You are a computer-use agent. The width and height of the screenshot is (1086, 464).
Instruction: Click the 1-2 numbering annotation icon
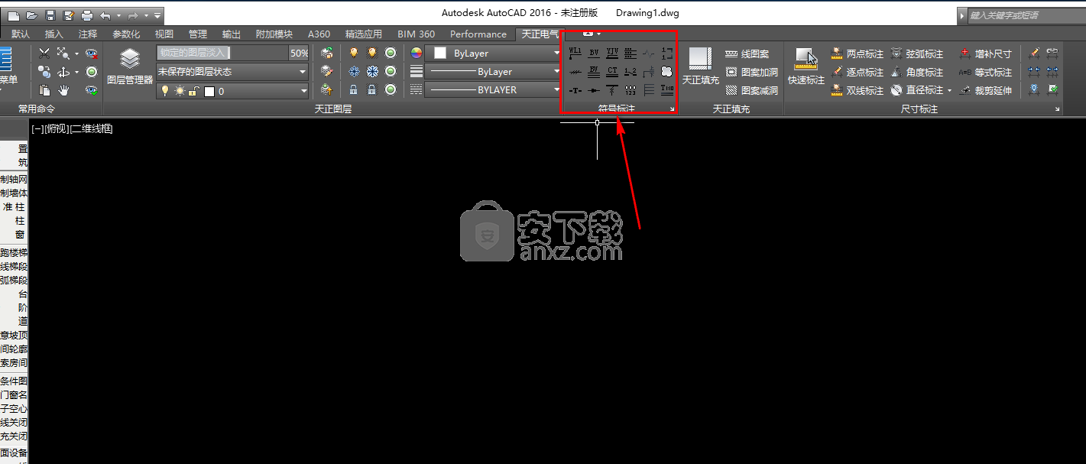click(x=631, y=72)
